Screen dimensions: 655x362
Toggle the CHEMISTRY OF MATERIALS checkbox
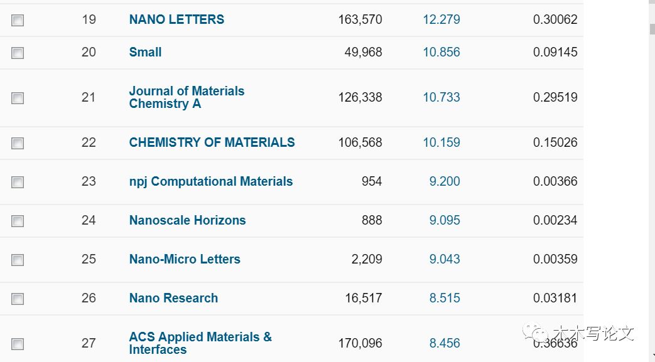(18, 143)
